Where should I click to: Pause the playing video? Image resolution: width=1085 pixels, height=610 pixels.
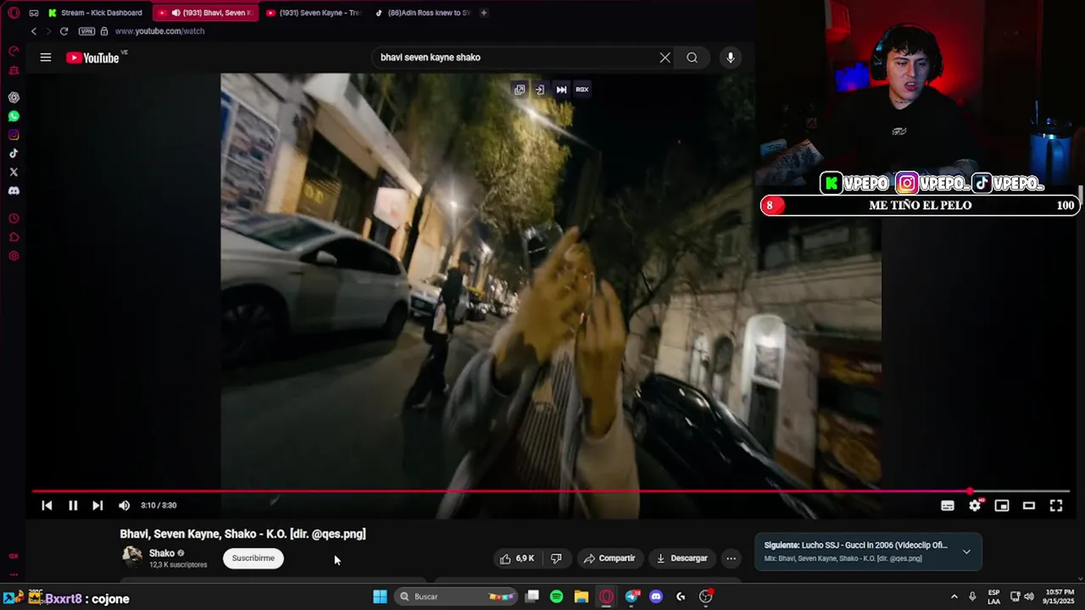click(x=73, y=506)
